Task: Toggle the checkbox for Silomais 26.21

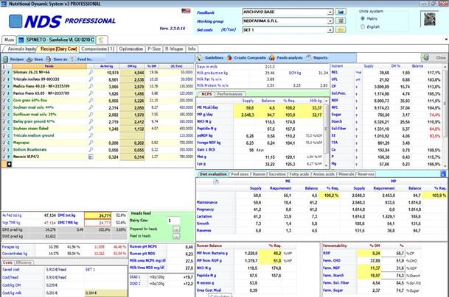Action: [4, 72]
